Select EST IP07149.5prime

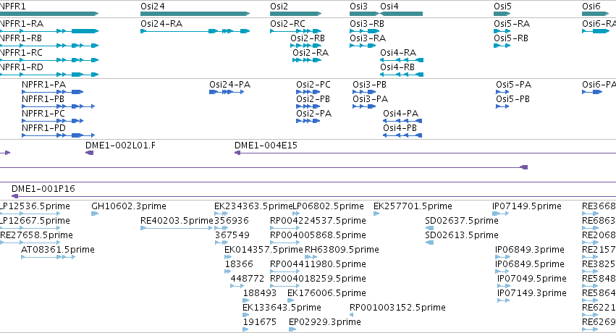[500, 214]
